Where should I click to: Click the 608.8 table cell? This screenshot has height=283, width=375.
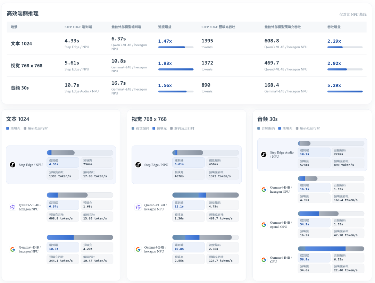286,43
